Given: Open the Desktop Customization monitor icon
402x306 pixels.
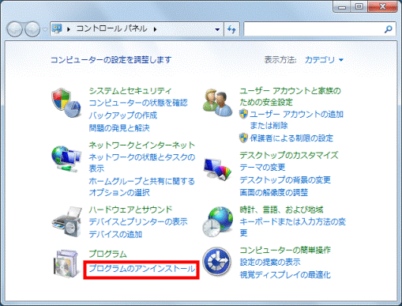Looking at the screenshot, I should coord(217,169).
